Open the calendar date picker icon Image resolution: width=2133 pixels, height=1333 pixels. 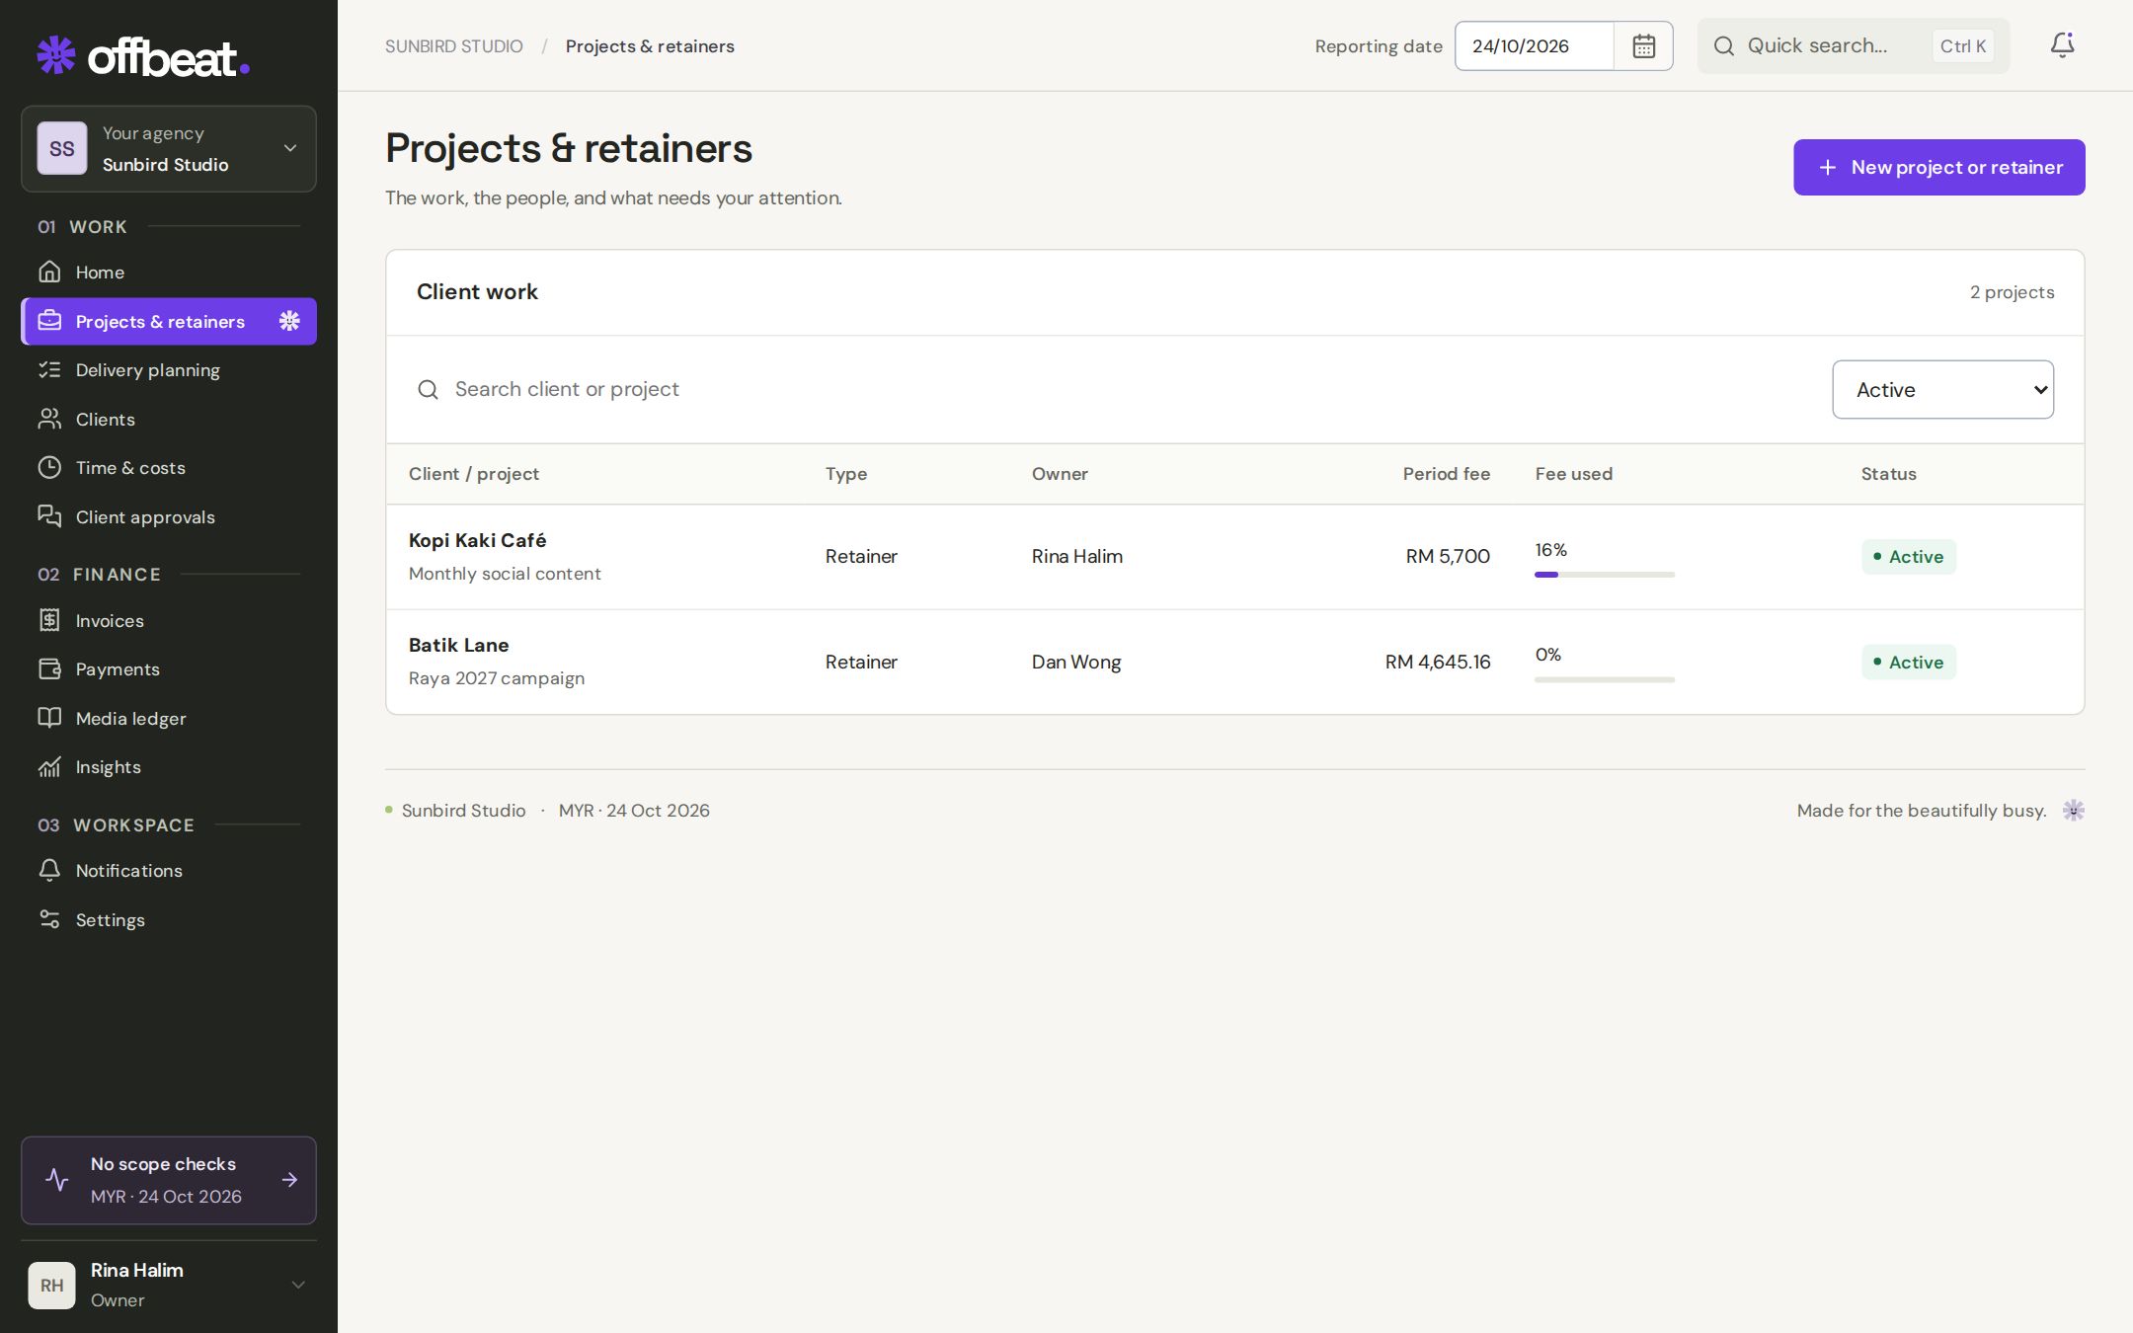[x=1643, y=46]
